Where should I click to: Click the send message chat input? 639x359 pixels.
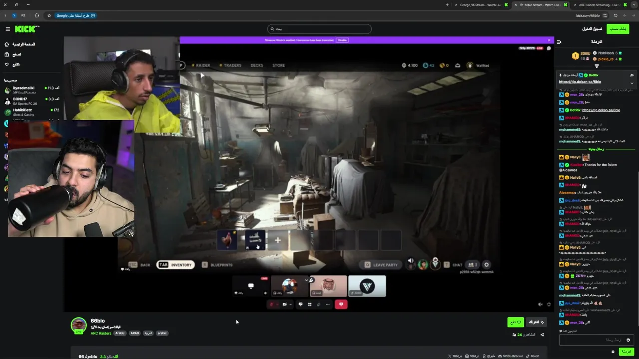(596, 340)
